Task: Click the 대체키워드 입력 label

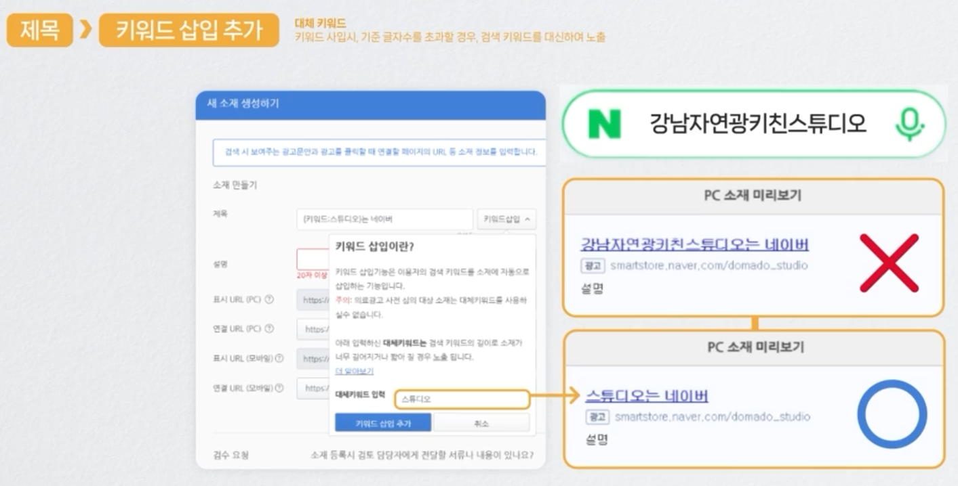Action: coord(360,394)
